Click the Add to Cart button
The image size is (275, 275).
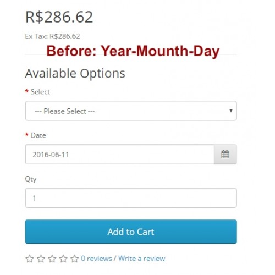pyautogui.click(x=131, y=232)
